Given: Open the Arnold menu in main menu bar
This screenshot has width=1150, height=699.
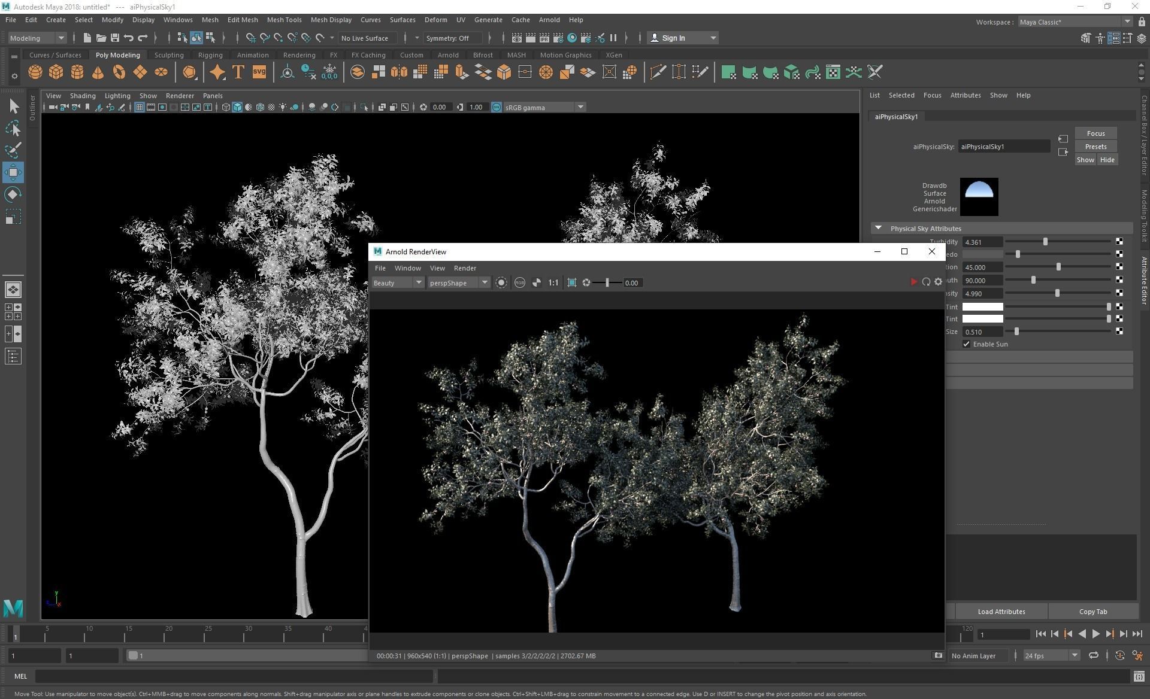Looking at the screenshot, I should pyautogui.click(x=549, y=20).
